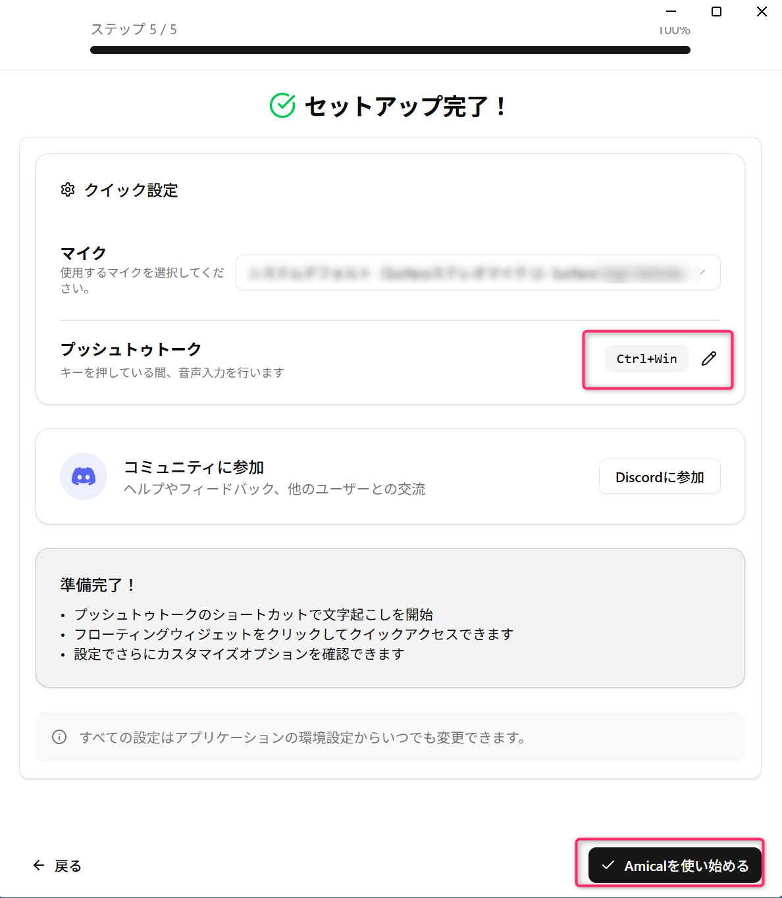Click the gear icon beside クイック設定

pos(68,190)
